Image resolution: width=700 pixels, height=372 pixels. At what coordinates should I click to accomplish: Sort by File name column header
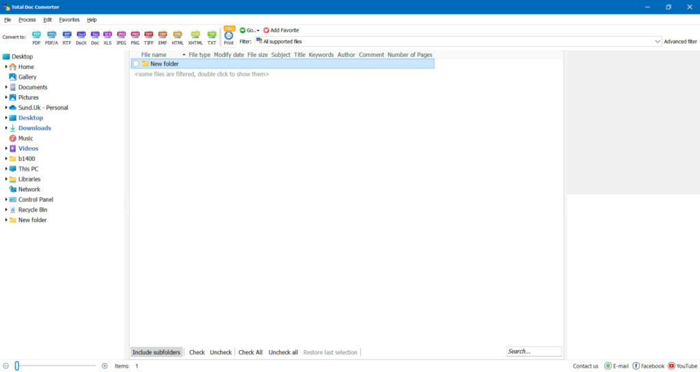click(x=154, y=55)
